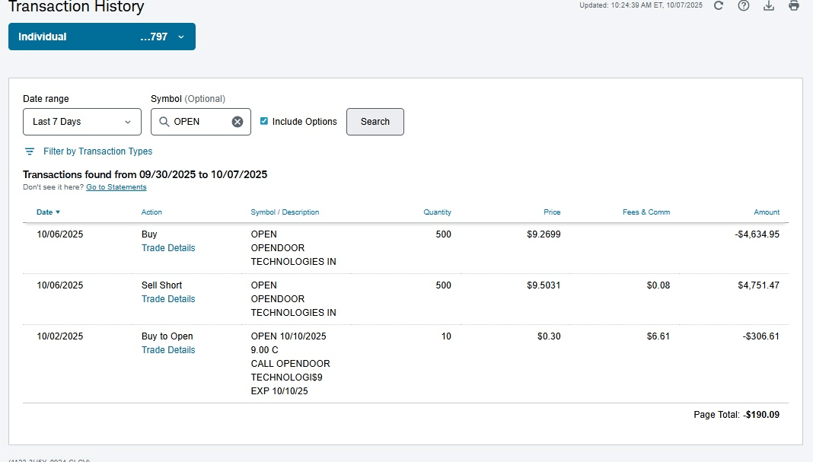This screenshot has width=813, height=462.
Task: Click the refresh icon near the update time
Action: click(719, 5)
